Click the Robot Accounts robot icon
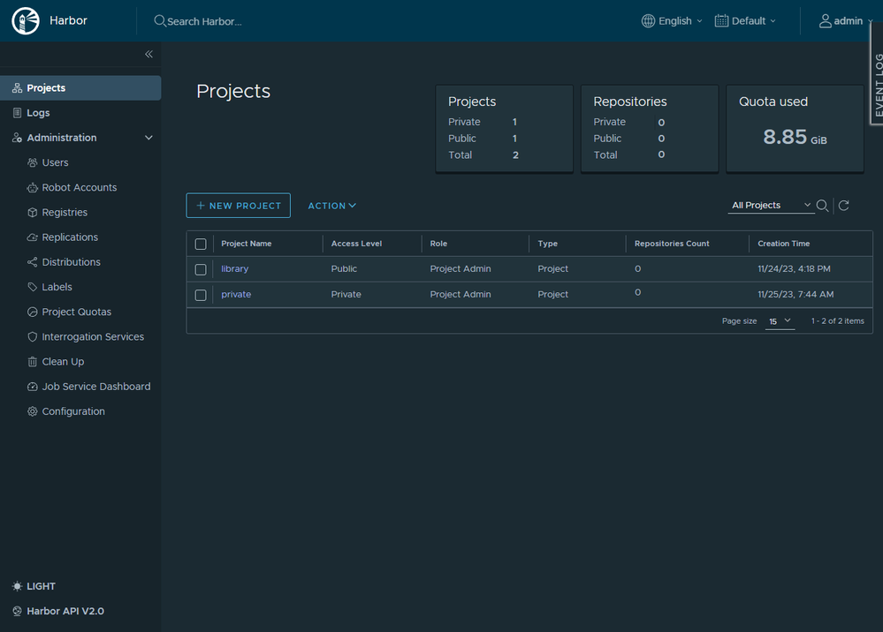 pos(33,187)
